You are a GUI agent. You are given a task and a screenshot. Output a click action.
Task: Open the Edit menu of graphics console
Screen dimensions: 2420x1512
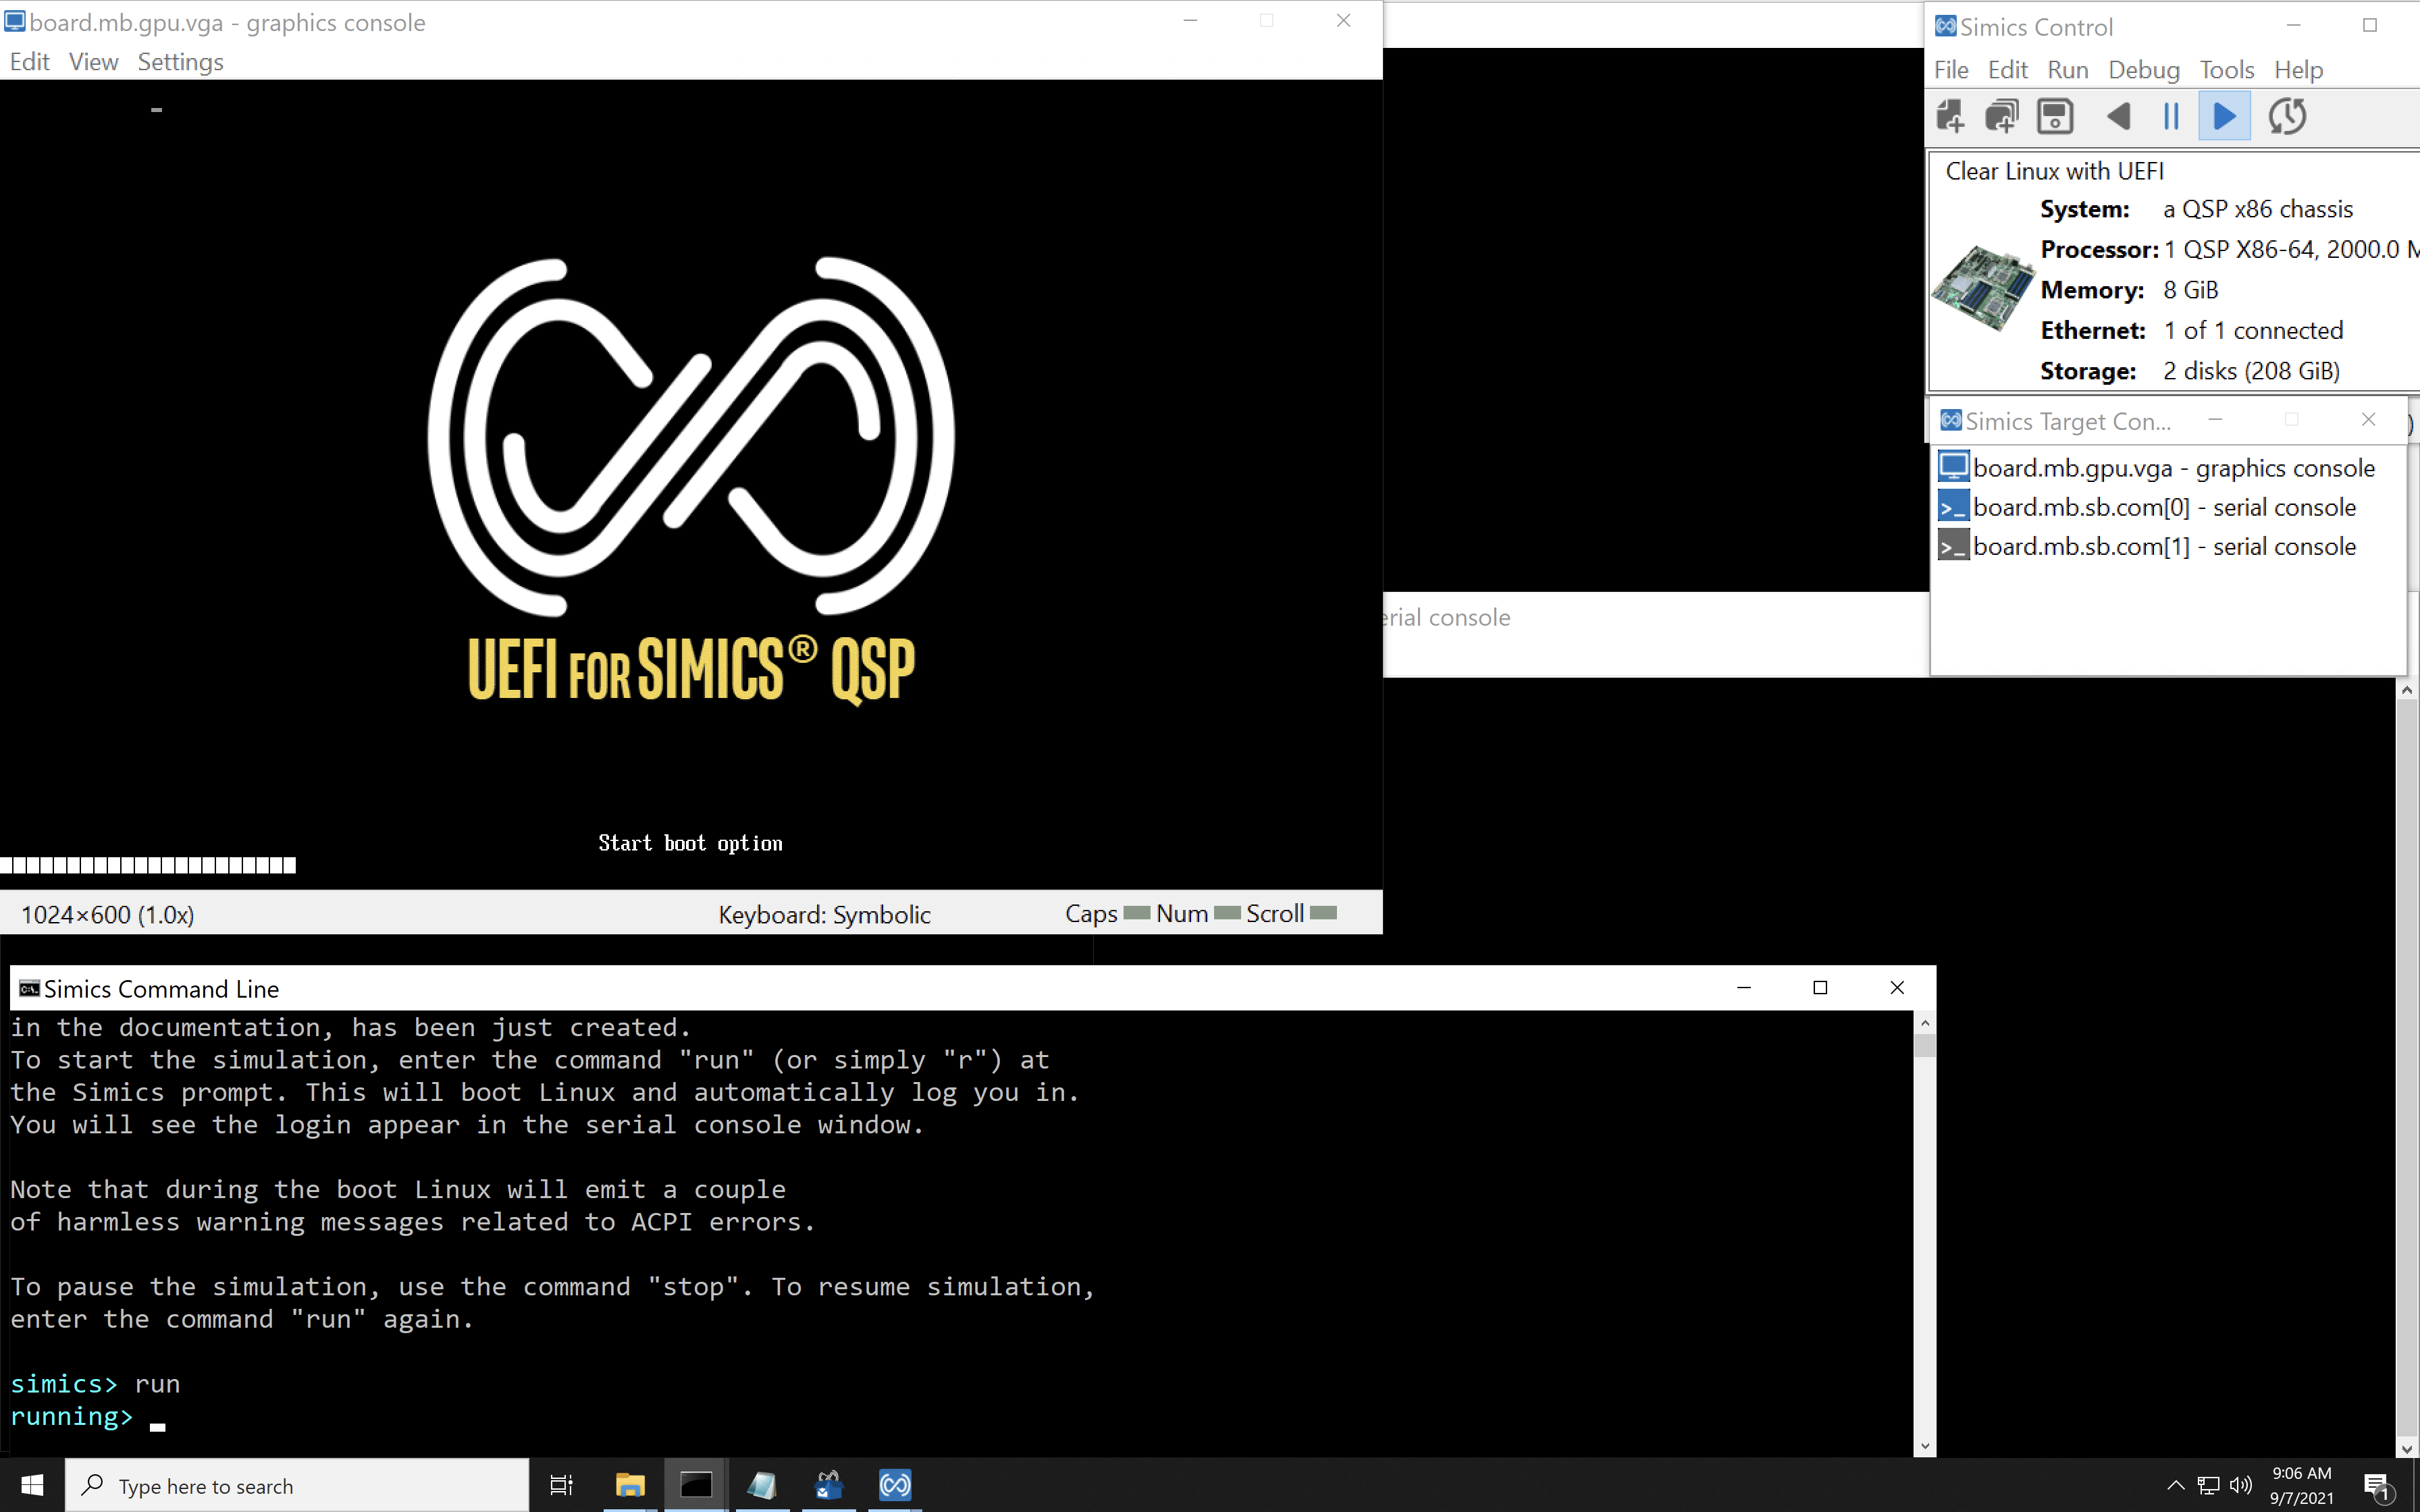[x=29, y=62]
